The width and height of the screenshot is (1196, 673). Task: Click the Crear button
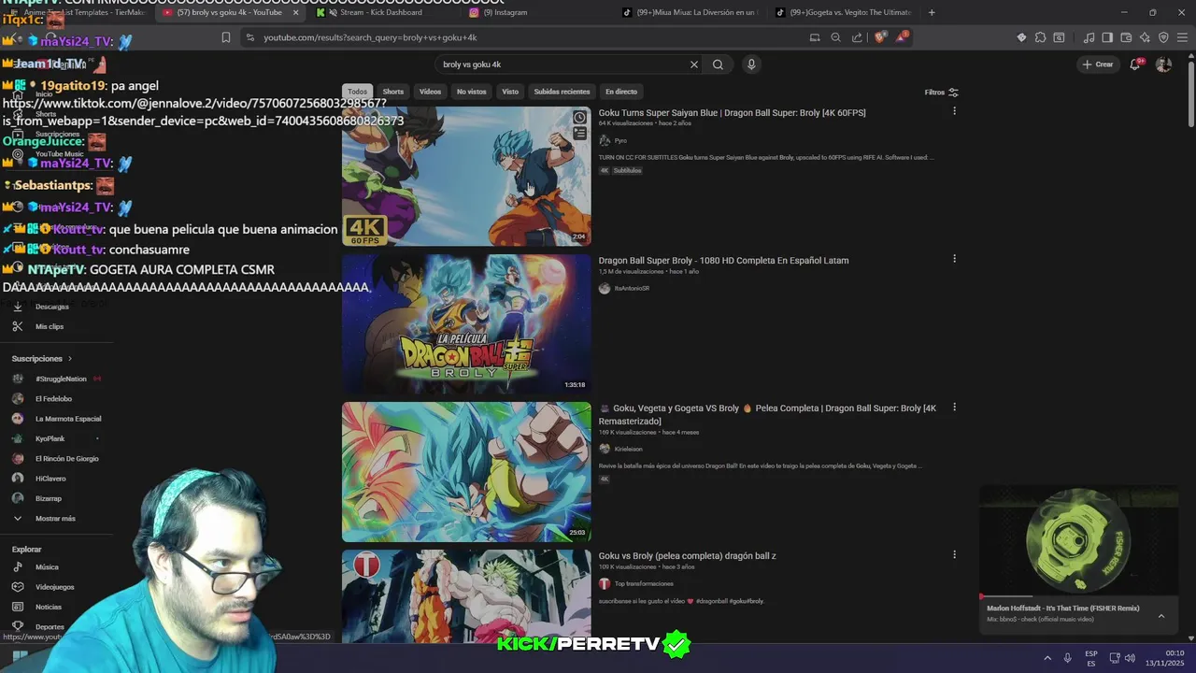[x=1098, y=64]
